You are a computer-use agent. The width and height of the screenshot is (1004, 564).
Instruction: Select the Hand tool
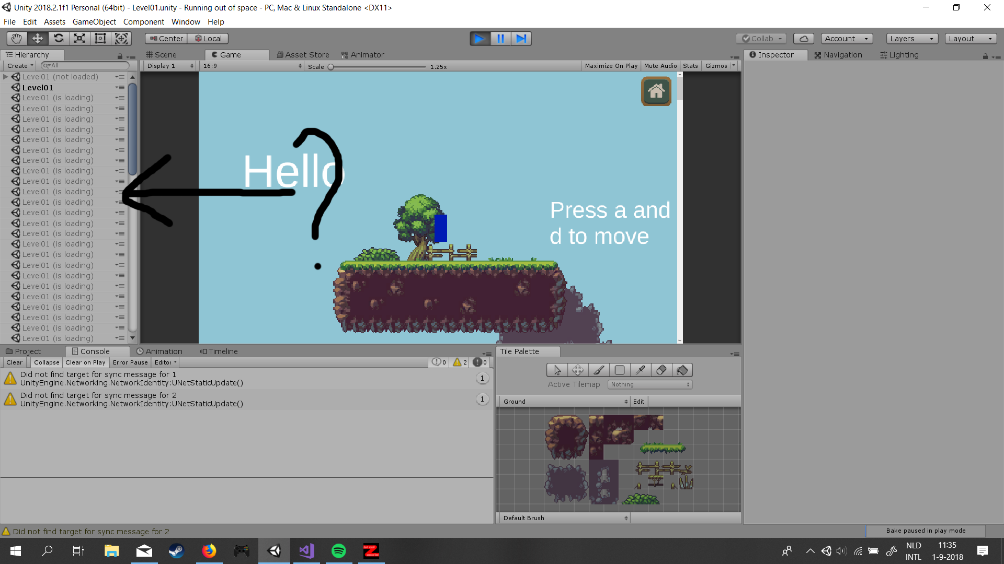(x=17, y=38)
